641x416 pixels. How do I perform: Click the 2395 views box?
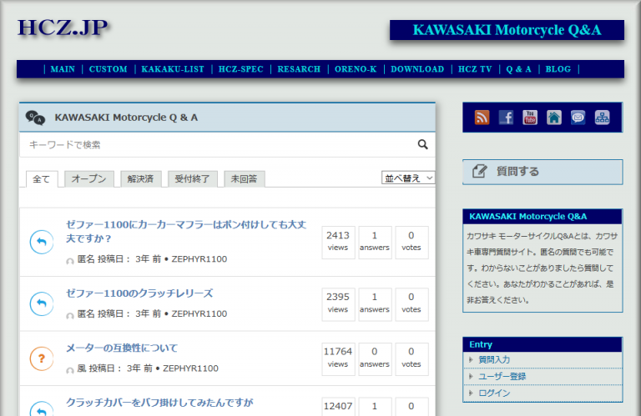[x=338, y=304]
